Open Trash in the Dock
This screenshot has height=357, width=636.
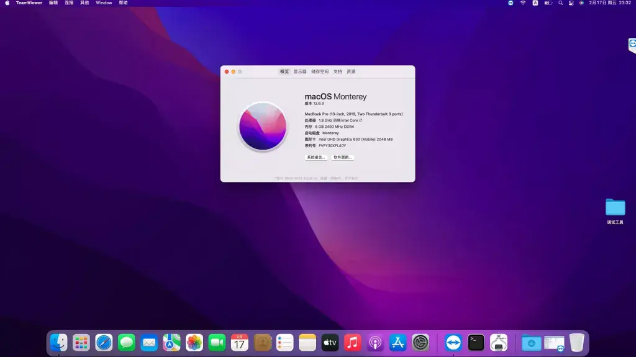[x=577, y=343]
